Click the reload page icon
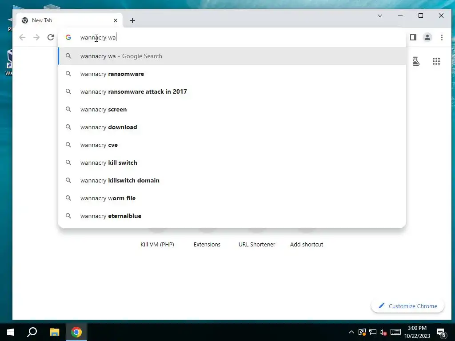The width and height of the screenshot is (455, 341). (51, 37)
